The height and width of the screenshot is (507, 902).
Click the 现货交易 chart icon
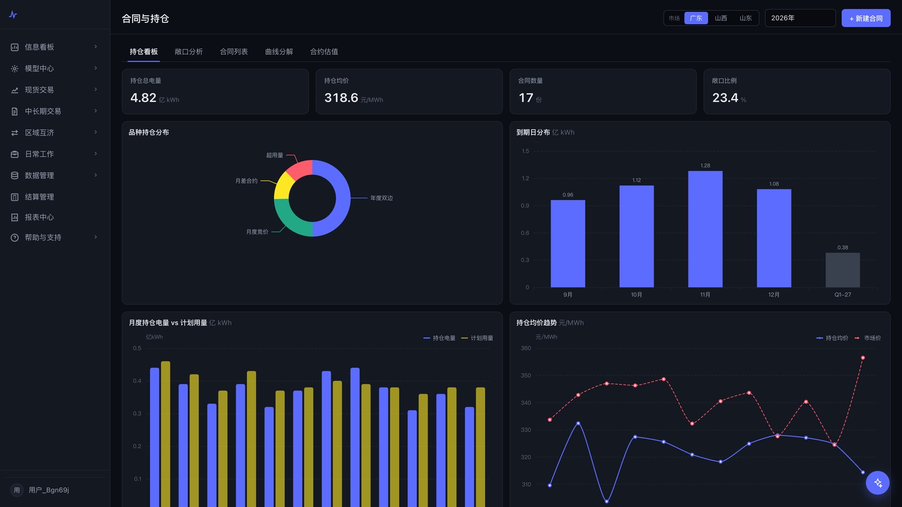click(x=15, y=90)
